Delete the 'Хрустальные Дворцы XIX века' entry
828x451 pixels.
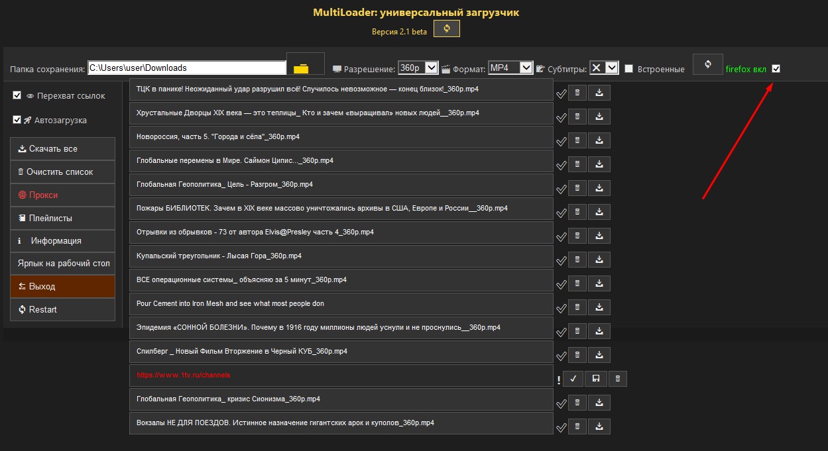point(577,117)
